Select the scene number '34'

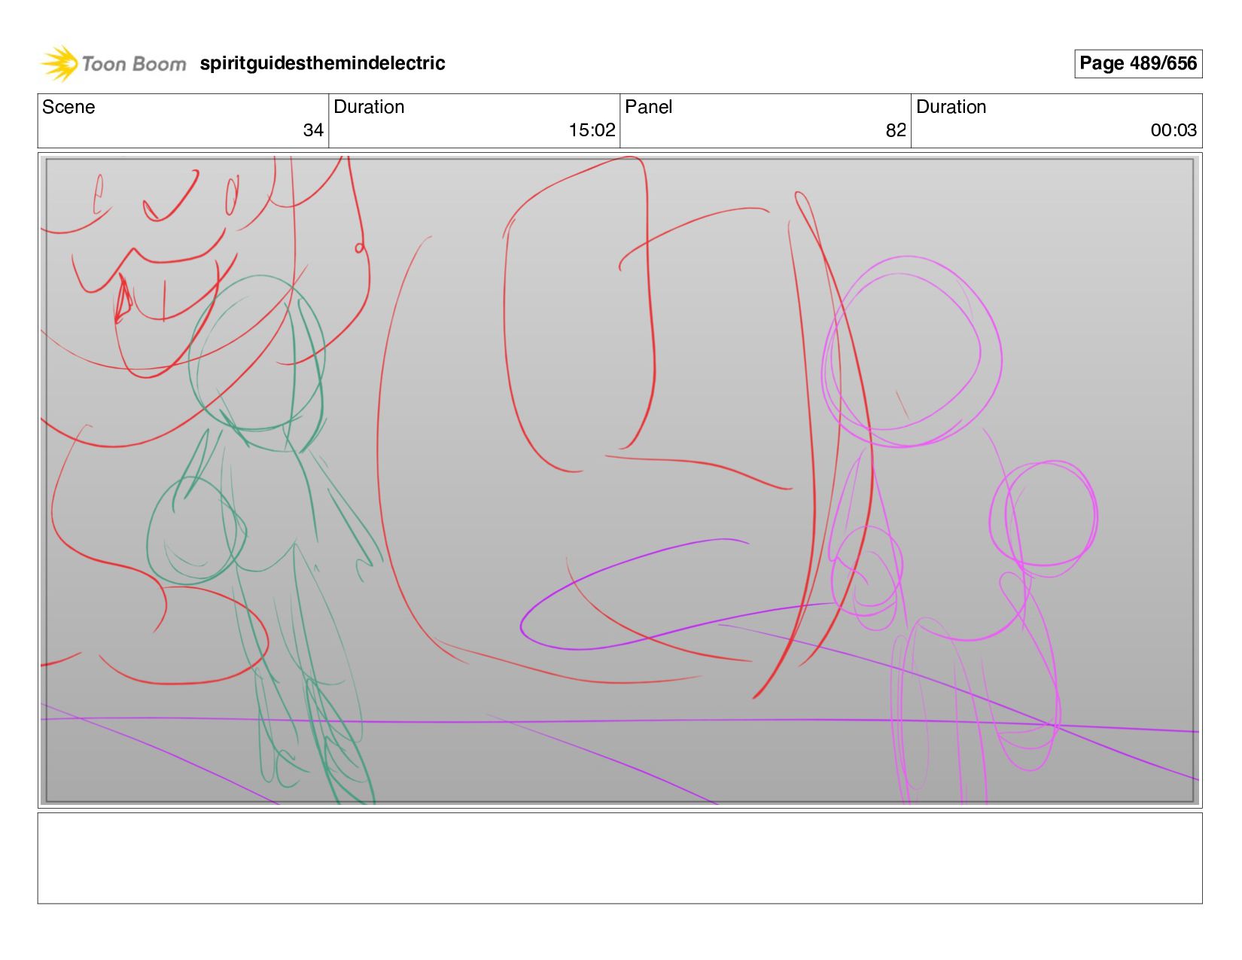tap(313, 130)
